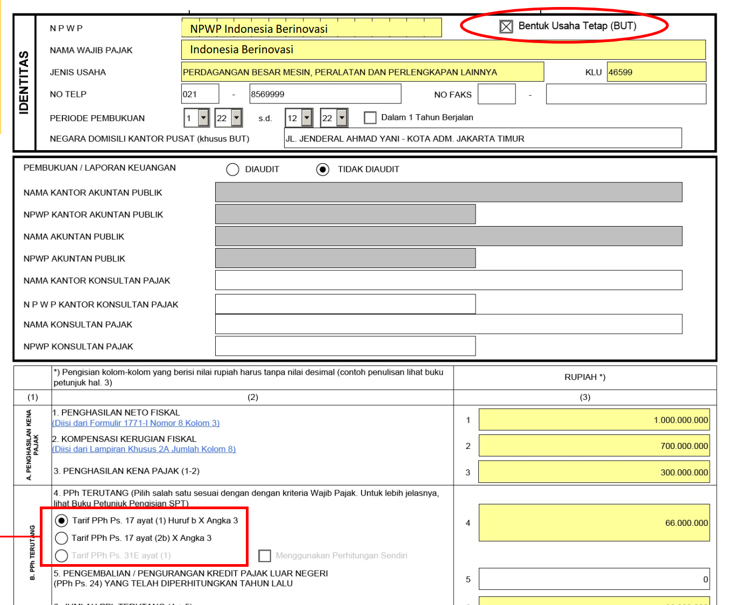Click the N P W P Kantor Konsultan Pajak field
This screenshot has width=736, height=605.
coord(345,304)
